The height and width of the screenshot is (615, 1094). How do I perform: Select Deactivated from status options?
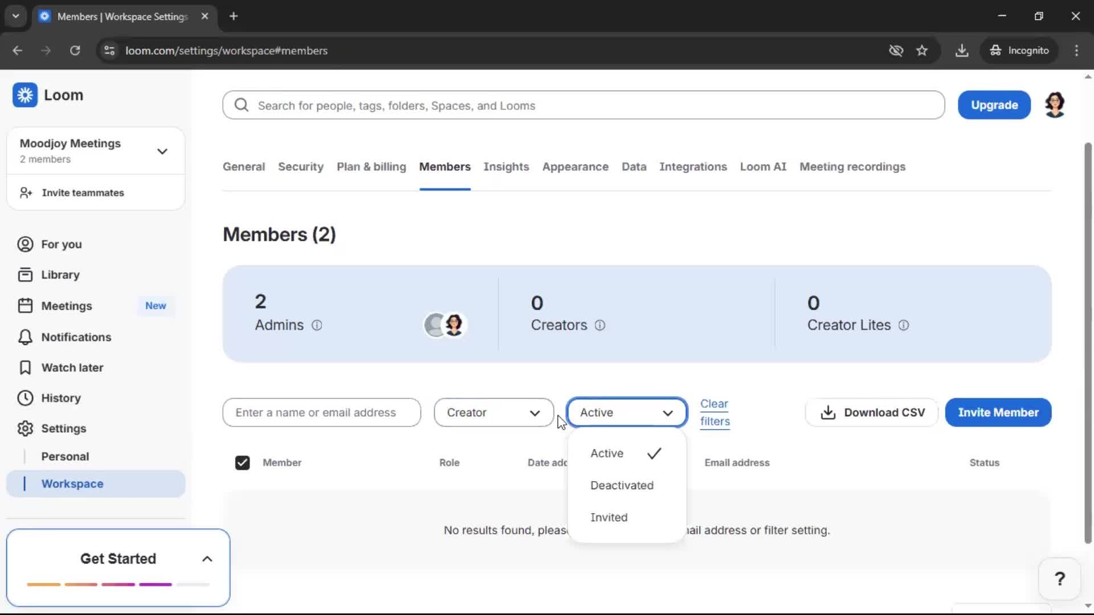pyautogui.click(x=622, y=486)
